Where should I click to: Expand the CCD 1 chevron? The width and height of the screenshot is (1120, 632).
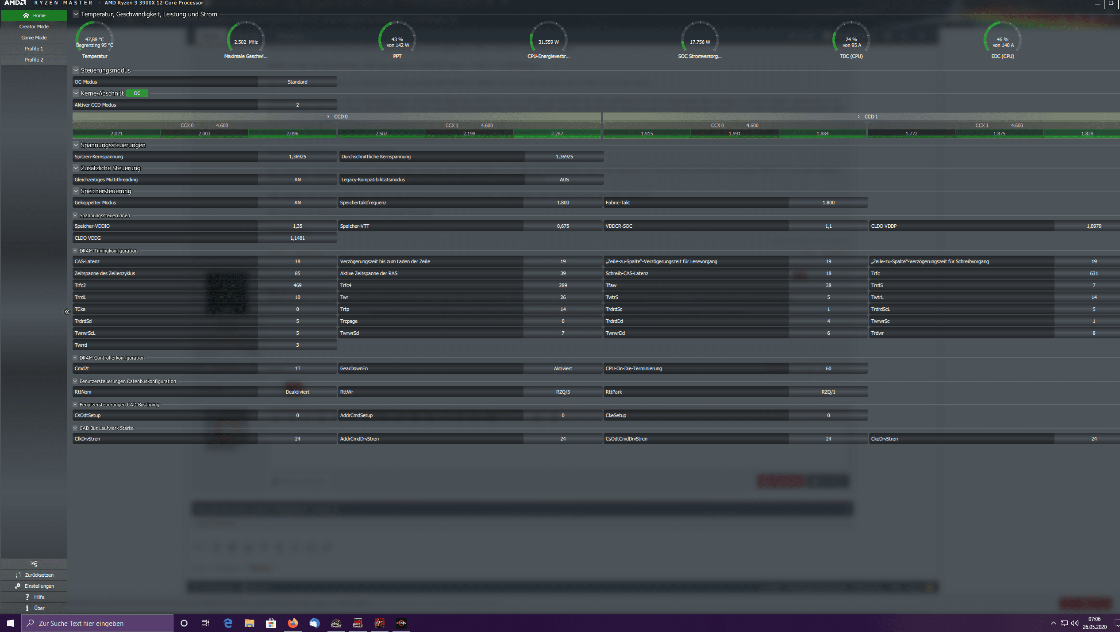[858, 117]
